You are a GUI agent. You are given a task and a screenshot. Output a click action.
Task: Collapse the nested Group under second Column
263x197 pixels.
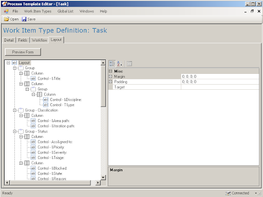[x=27, y=89]
